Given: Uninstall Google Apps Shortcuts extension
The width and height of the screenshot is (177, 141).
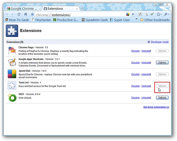Looking at the screenshot, I should coord(146,63).
